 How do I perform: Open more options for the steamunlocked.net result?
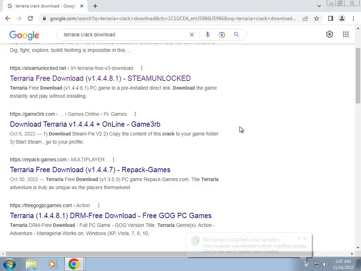click(142, 68)
